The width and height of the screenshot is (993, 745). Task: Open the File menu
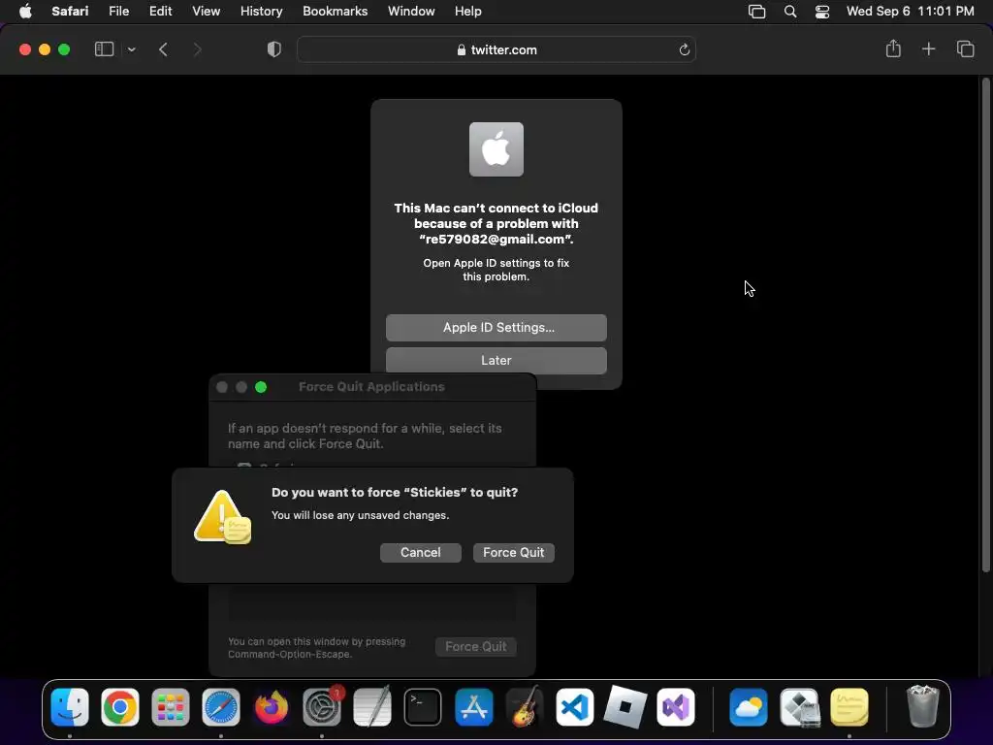[118, 11]
